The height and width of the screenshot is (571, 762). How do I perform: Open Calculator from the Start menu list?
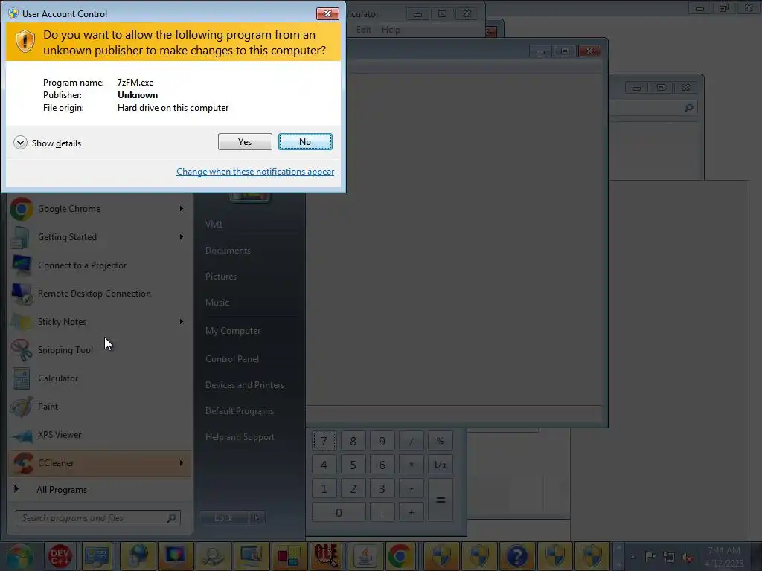(x=100, y=378)
